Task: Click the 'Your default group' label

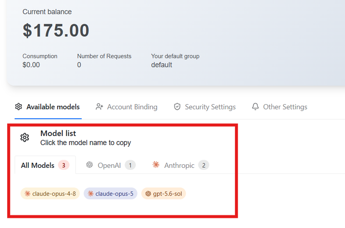Action: click(175, 56)
